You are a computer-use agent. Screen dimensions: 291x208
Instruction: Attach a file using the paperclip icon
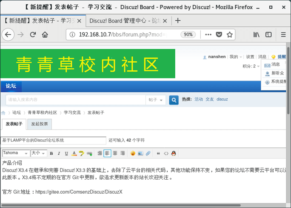[148, 153]
